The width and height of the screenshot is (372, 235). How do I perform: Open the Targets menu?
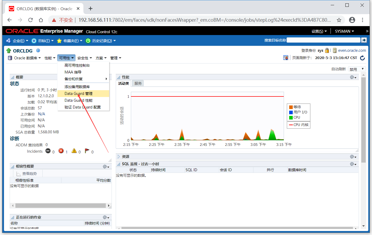coord(43,41)
